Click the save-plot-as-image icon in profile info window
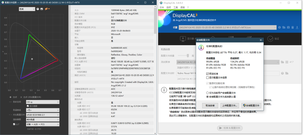The image size is (303, 135). [42, 9]
